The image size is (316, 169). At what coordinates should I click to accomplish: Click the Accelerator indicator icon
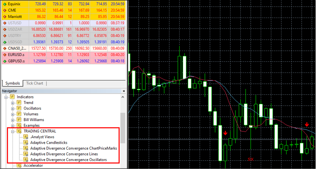19,166
